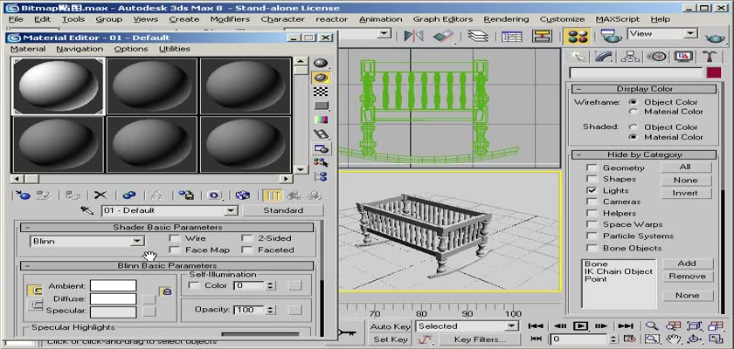Enable the Wire checkbox
The width and height of the screenshot is (734, 349).
[x=175, y=238]
